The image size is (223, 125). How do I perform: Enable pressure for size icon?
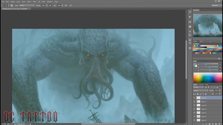point(70,6)
